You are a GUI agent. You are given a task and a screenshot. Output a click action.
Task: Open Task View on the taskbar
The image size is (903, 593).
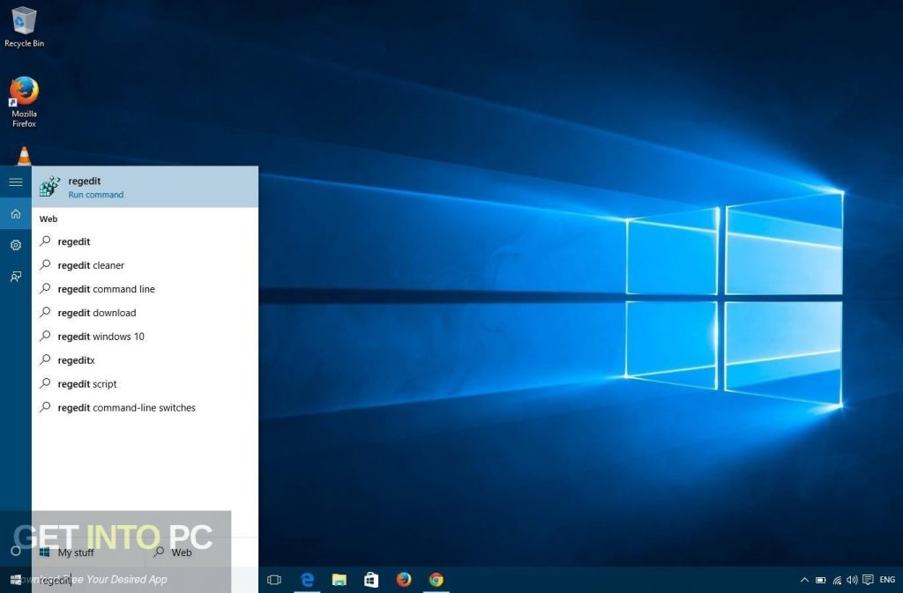[274, 580]
